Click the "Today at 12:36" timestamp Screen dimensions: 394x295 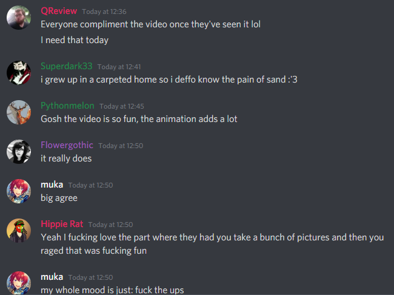(104, 12)
